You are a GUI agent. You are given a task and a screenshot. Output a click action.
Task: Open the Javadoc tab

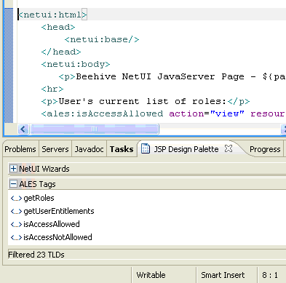tap(89, 149)
